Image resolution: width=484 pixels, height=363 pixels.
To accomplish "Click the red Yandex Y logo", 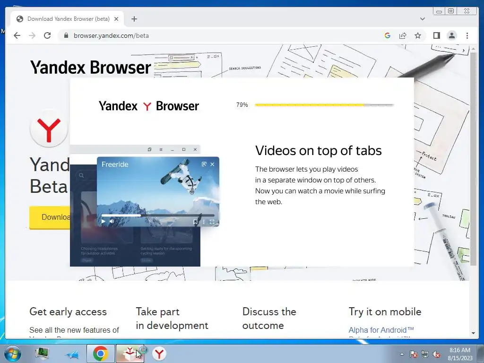I will pos(49,129).
